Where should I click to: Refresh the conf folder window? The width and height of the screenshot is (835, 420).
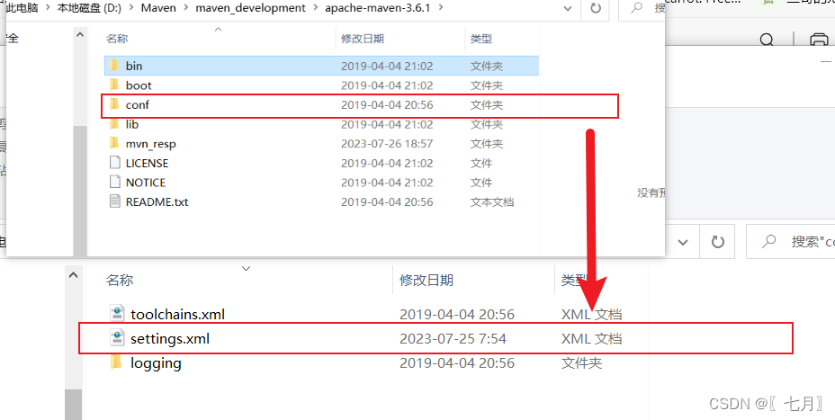pos(718,242)
